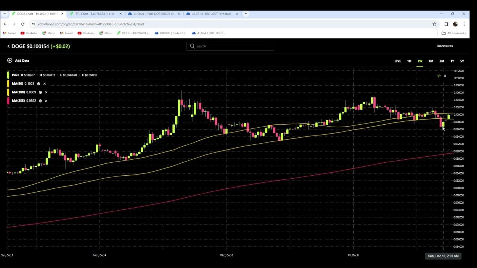The width and height of the screenshot is (477, 268).
Task: Open the candlestick chart type selector
Action: pos(441,76)
